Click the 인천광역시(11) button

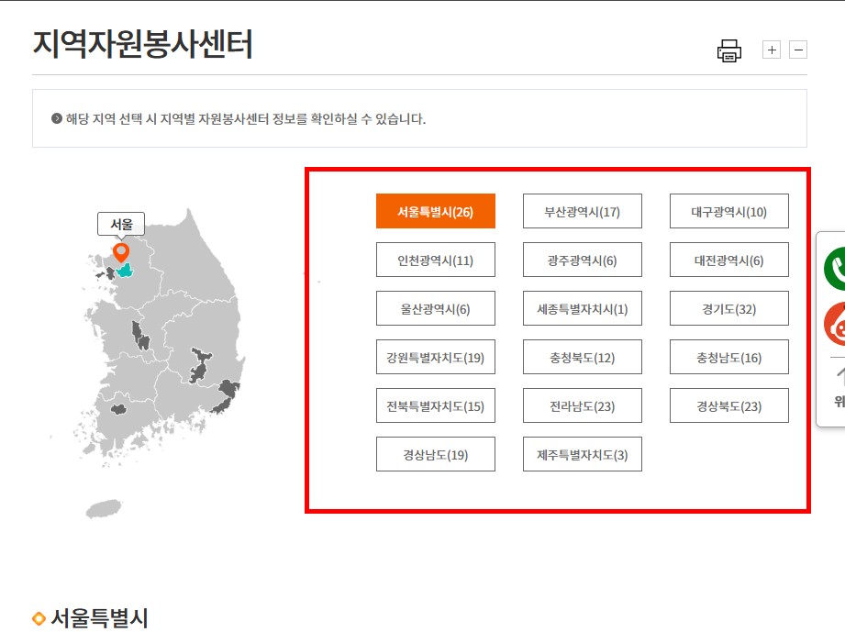tap(435, 260)
